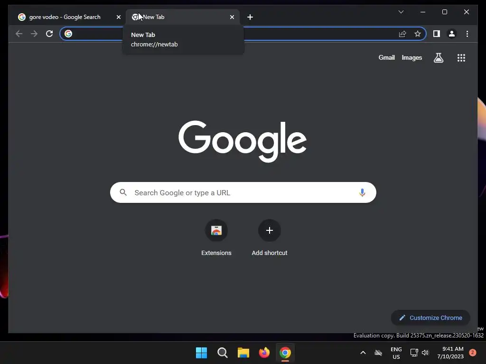Add a new shortcut tile
The width and height of the screenshot is (486, 364).
click(270, 238)
